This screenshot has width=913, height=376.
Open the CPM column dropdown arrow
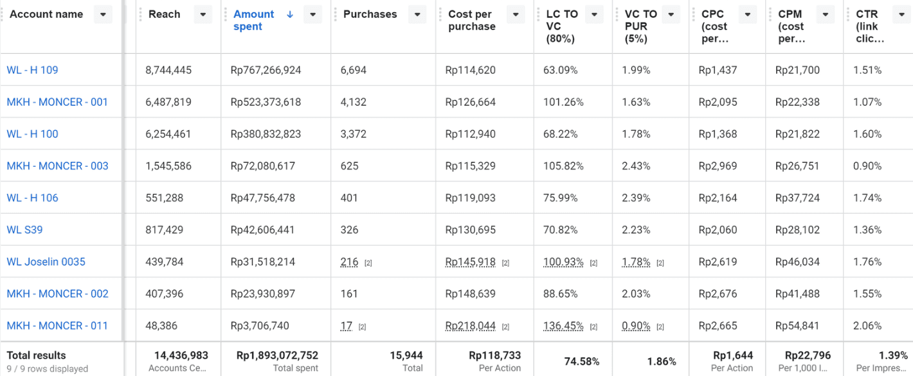coord(826,14)
